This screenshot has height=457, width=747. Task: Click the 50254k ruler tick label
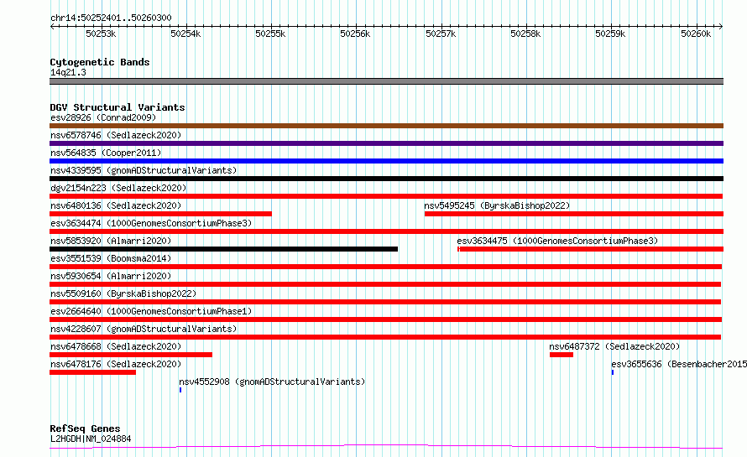185,34
